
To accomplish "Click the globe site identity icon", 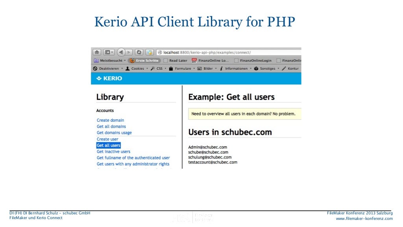I will pyautogui.click(x=160, y=52).
